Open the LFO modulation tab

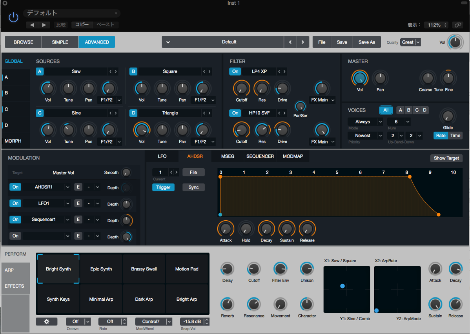click(162, 156)
